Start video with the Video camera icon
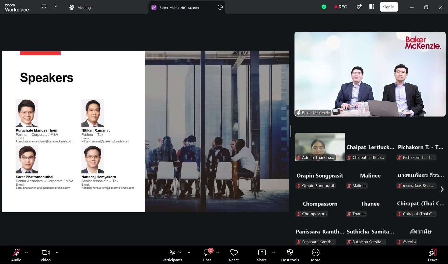Screen dimensions: 448x264 45,252
